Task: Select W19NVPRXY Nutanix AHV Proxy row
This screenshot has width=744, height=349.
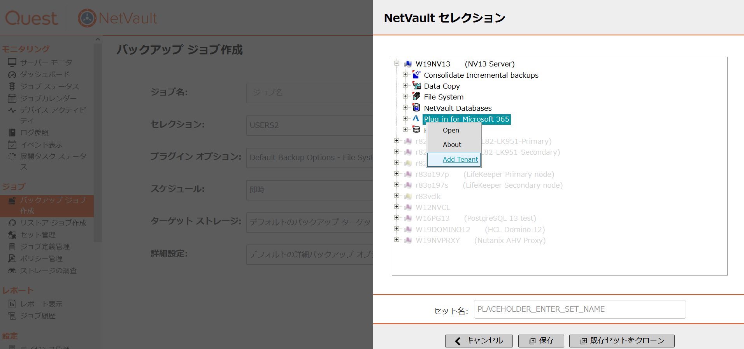Action: [481, 240]
